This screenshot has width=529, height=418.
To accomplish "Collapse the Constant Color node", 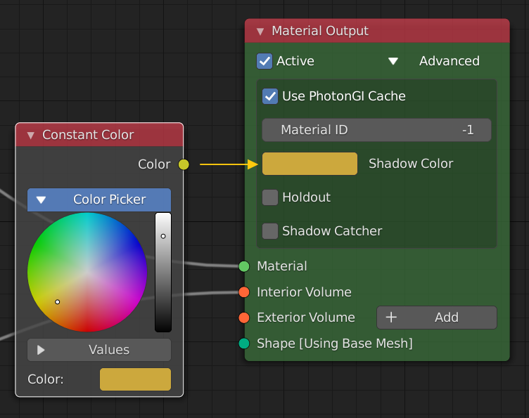I will 30,135.
